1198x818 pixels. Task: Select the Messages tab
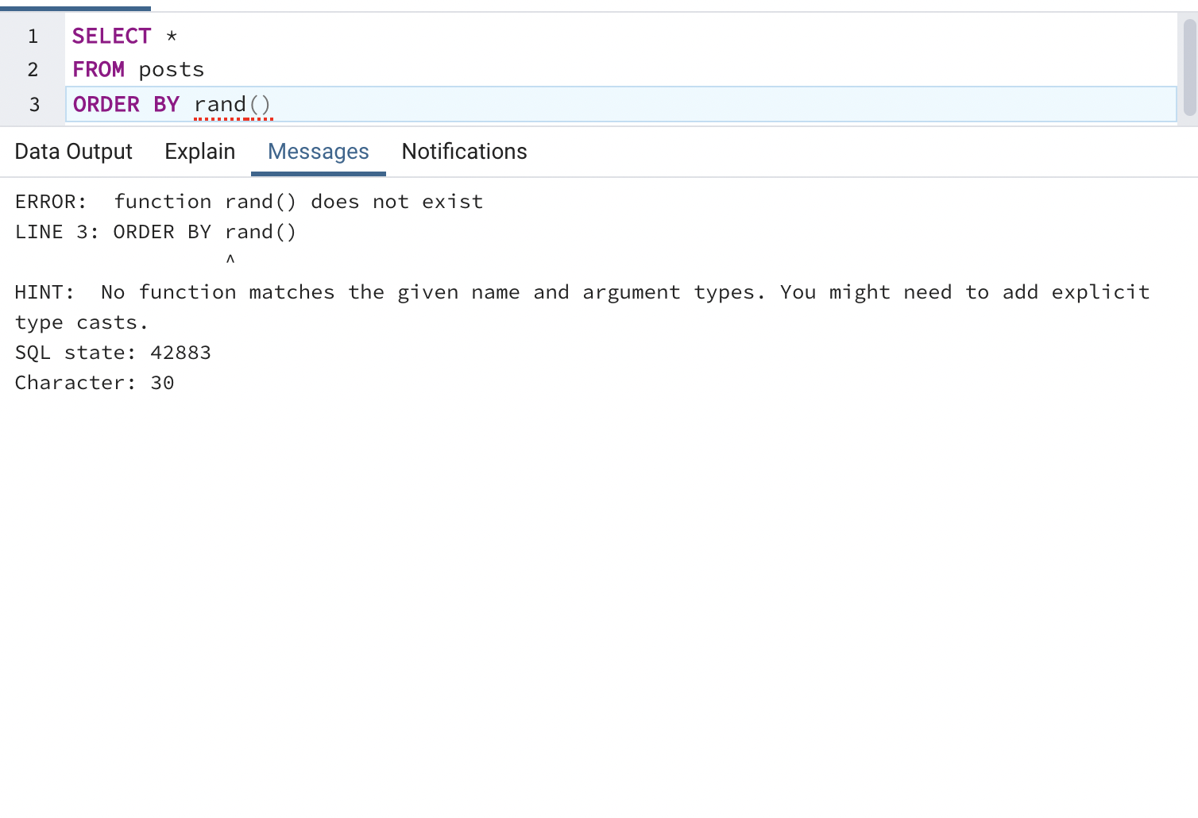pyautogui.click(x=319, y=152)
